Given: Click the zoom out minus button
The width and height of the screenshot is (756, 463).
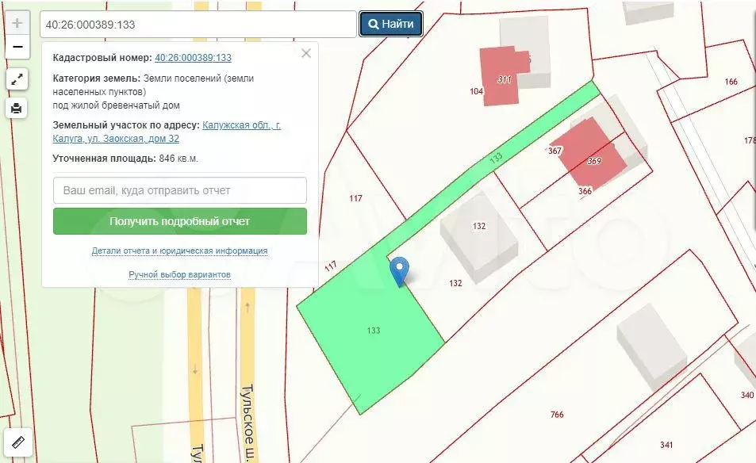Looking at the screenshot, I should 17,48.
